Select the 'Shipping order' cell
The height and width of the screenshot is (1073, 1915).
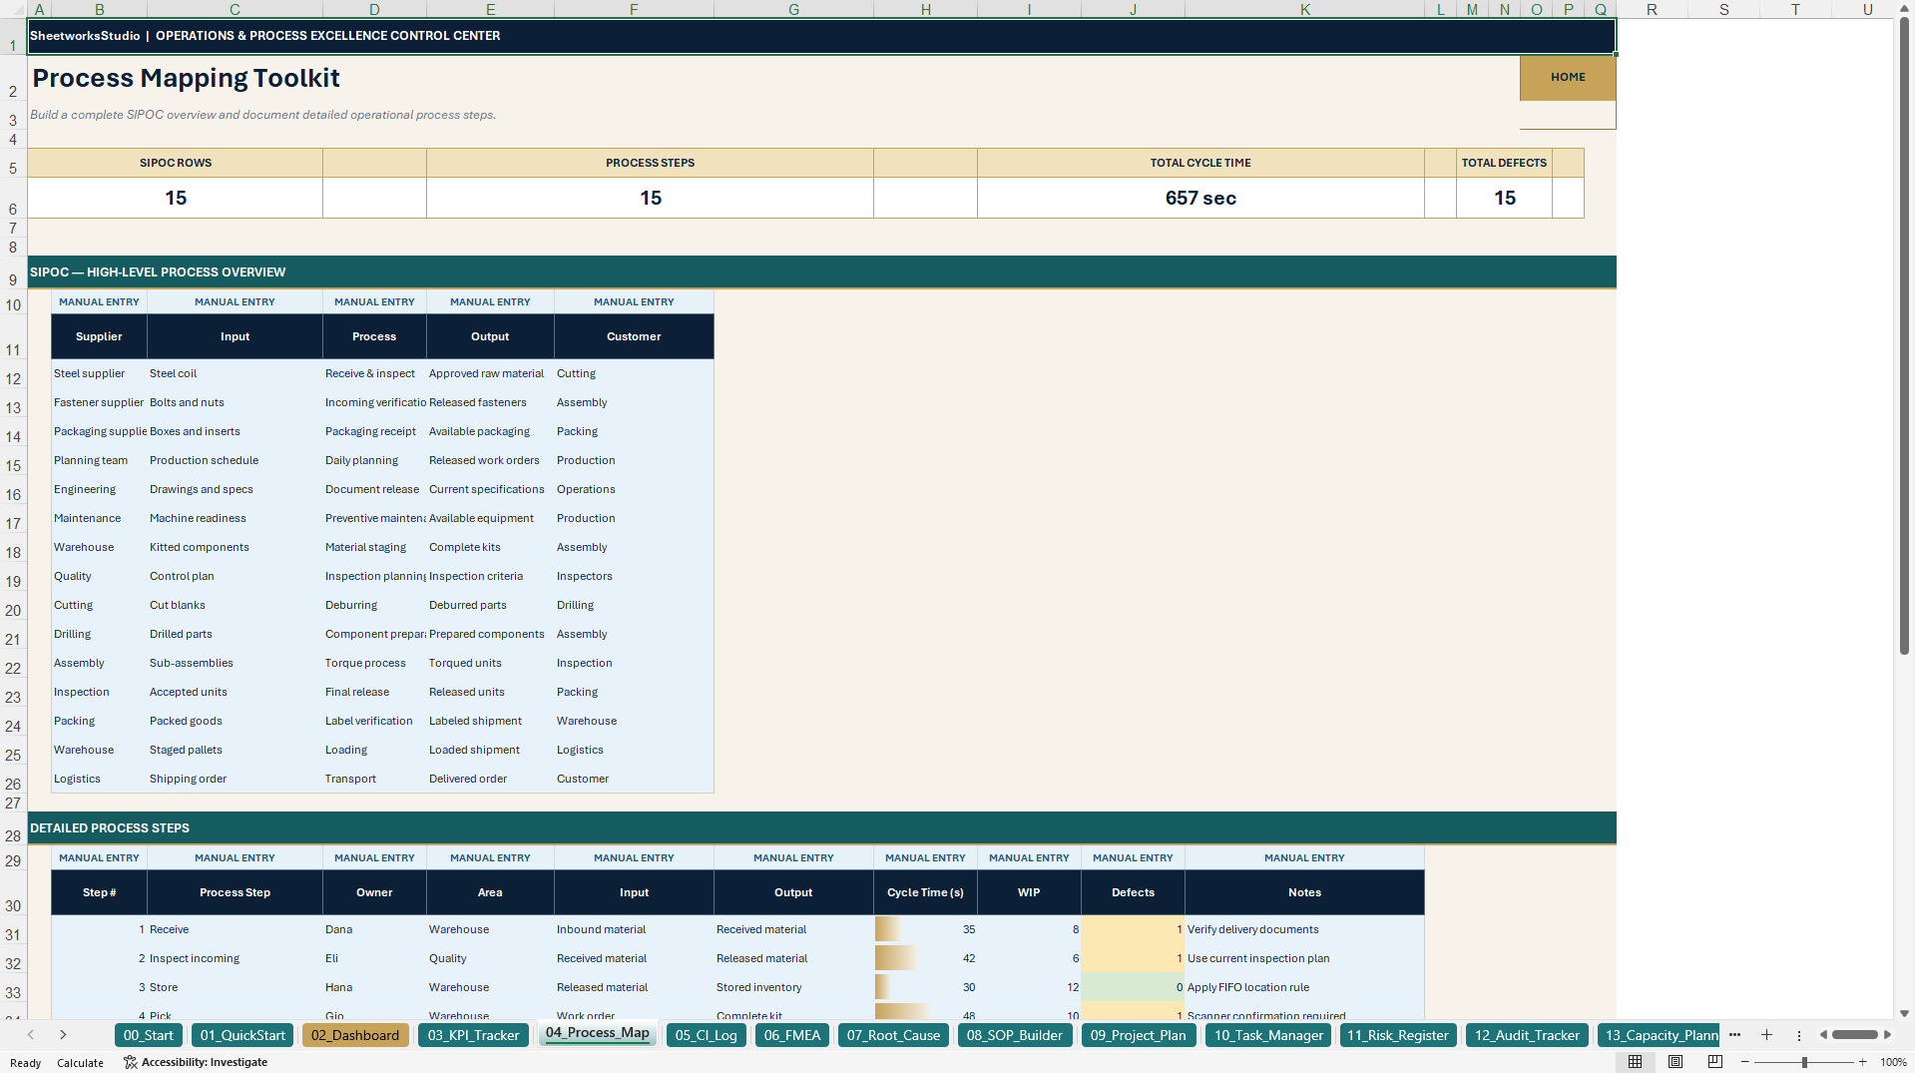coord(235,779)
